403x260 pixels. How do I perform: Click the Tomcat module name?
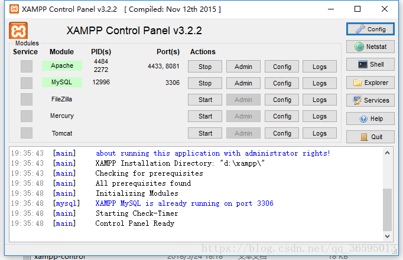coord(62,133)
